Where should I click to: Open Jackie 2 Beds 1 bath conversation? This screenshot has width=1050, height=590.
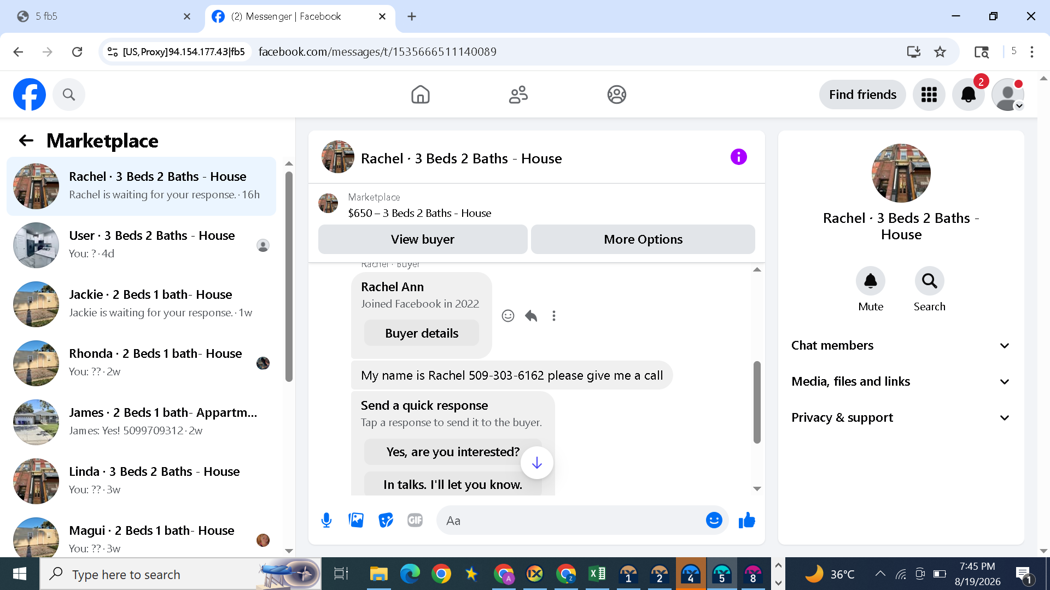141,304
